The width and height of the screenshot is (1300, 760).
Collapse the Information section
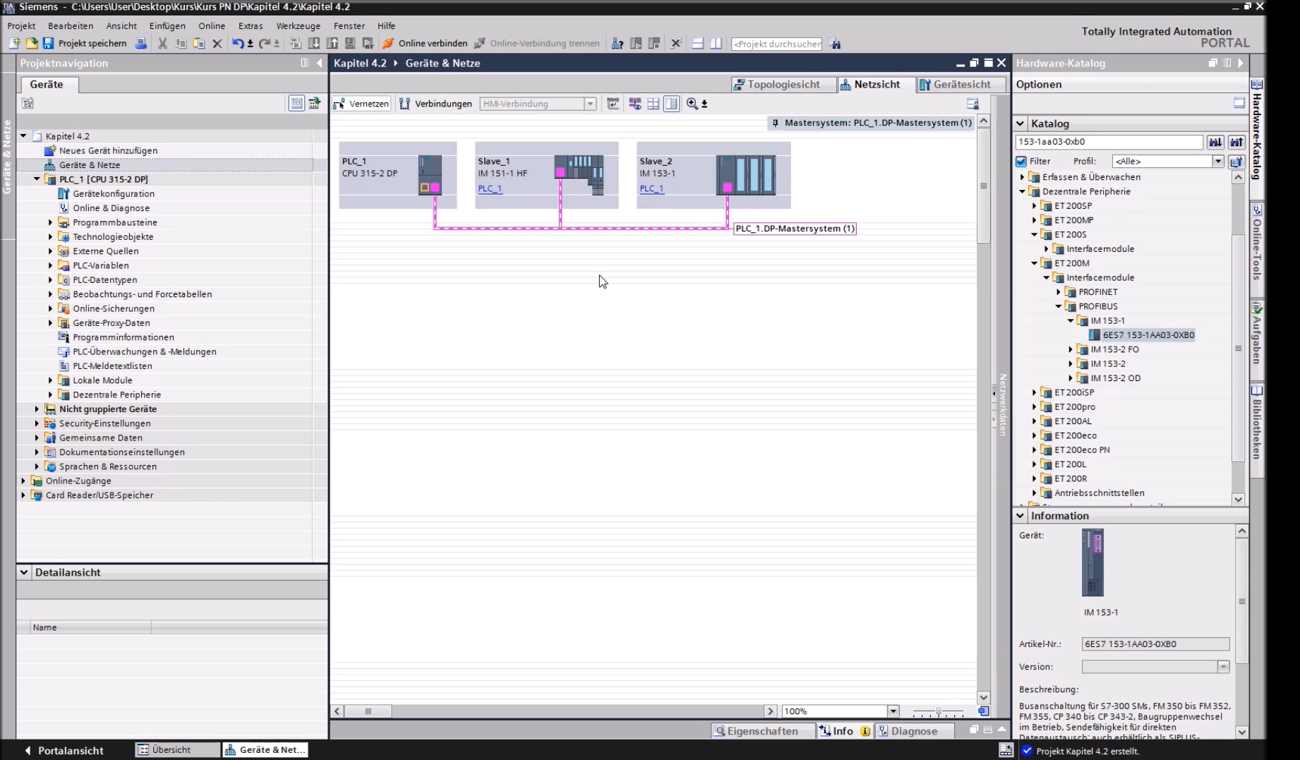click(x=1021, y=516)
